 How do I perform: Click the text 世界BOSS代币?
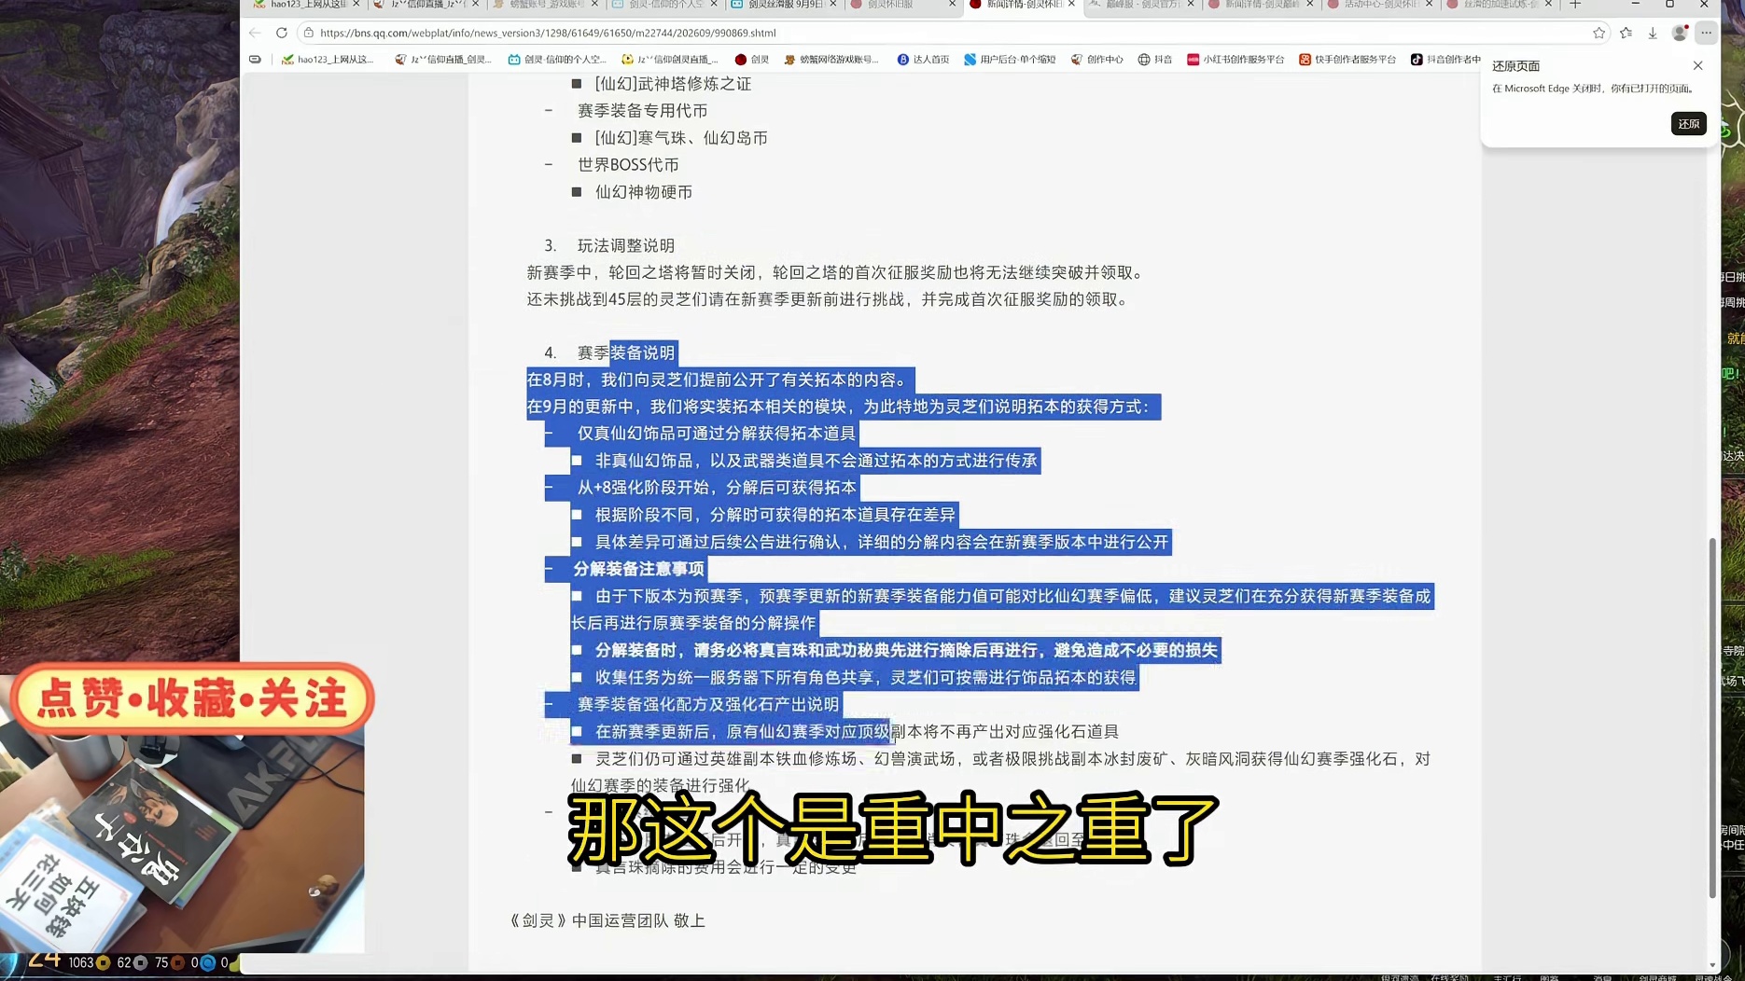(628, 165)
